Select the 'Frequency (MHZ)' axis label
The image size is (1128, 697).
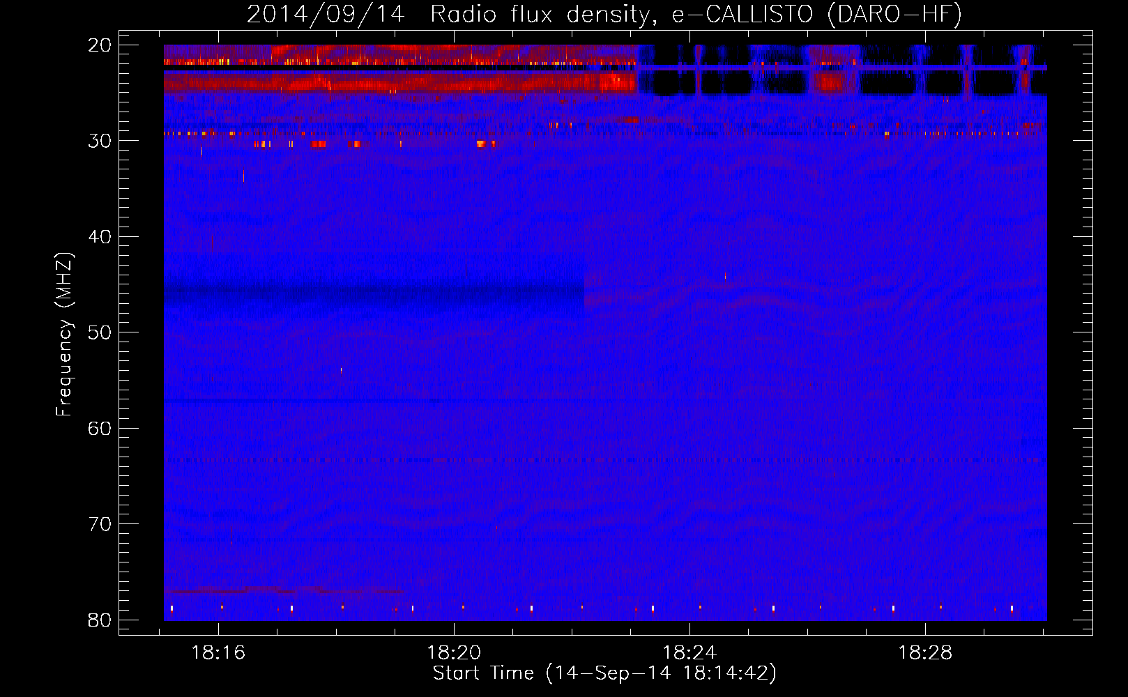[64, 335]
